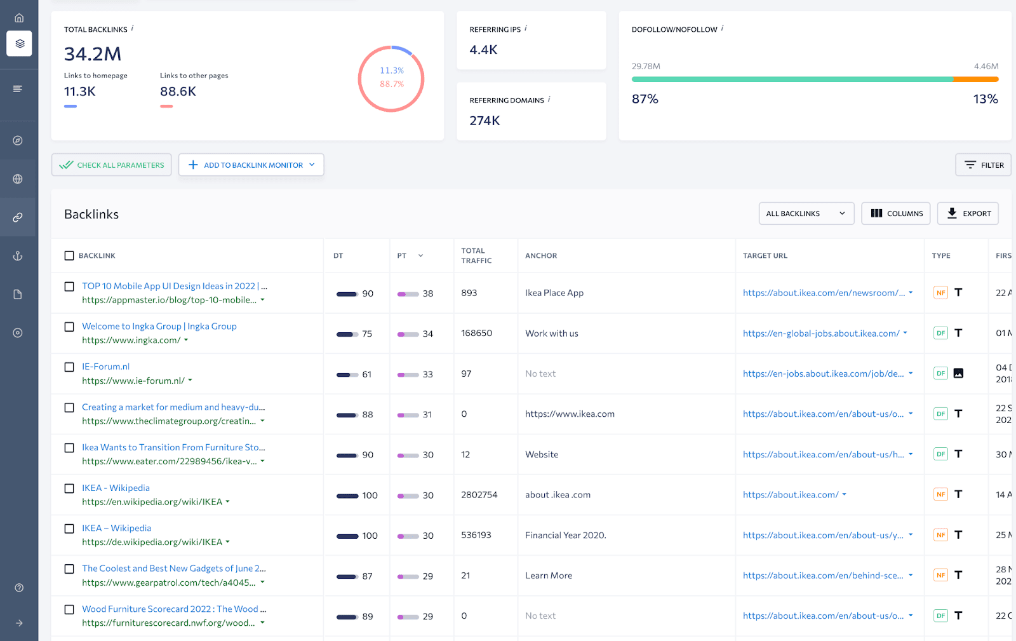This screenshot has width=1016, height=641.
Task: Open the Home icon in the sidebar
Action: (x=18, y=17)
